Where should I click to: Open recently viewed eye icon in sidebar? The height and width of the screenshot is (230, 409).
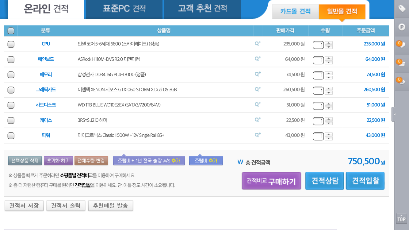[402, 81]
